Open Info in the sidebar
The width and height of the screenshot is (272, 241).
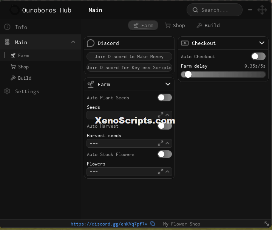(40, 27)
